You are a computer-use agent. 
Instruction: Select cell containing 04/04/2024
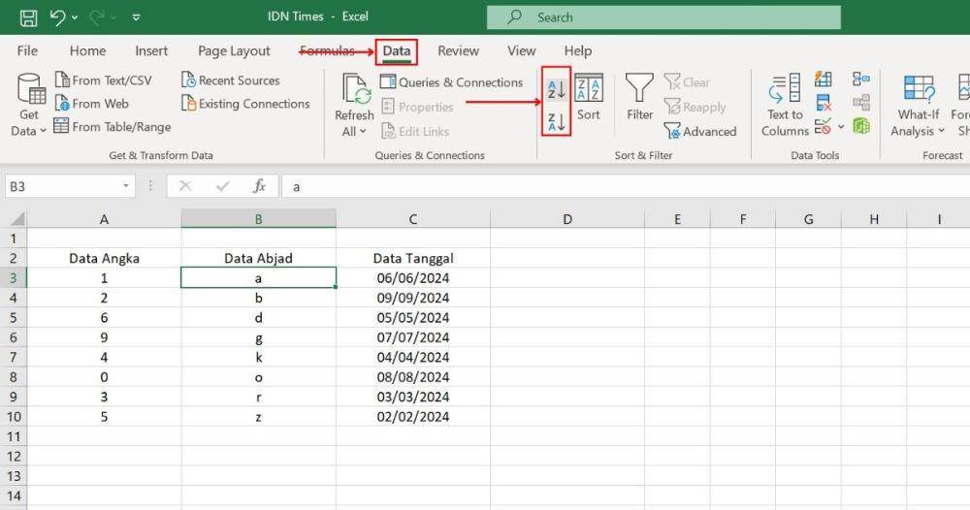click(412, 358)
